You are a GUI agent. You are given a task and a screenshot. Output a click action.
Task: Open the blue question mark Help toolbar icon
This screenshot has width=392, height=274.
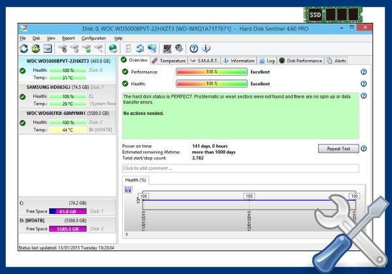pos(194,48)
